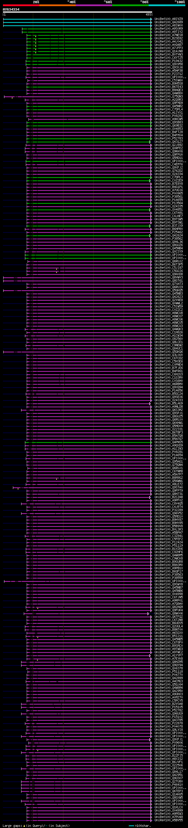Select the UniRef100_Q06378 label
The width and height of the screenshot is (188, 828).
coord(169,668)
